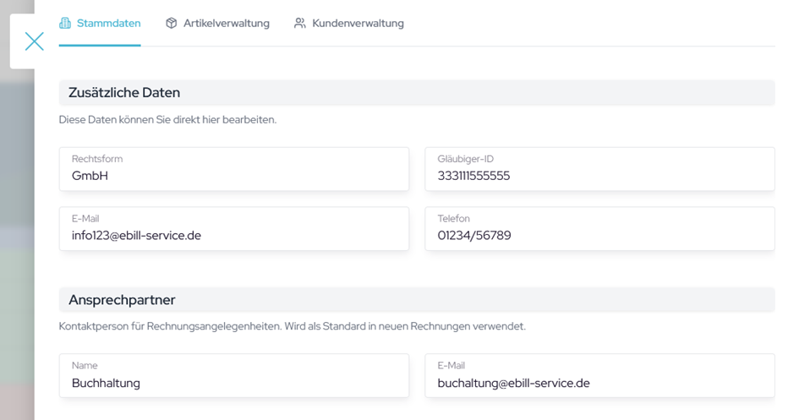Click the box icon beside Artikelverwaltung
Image resolution: width=799 pixels, height=420 pixels.
(172, 24)
